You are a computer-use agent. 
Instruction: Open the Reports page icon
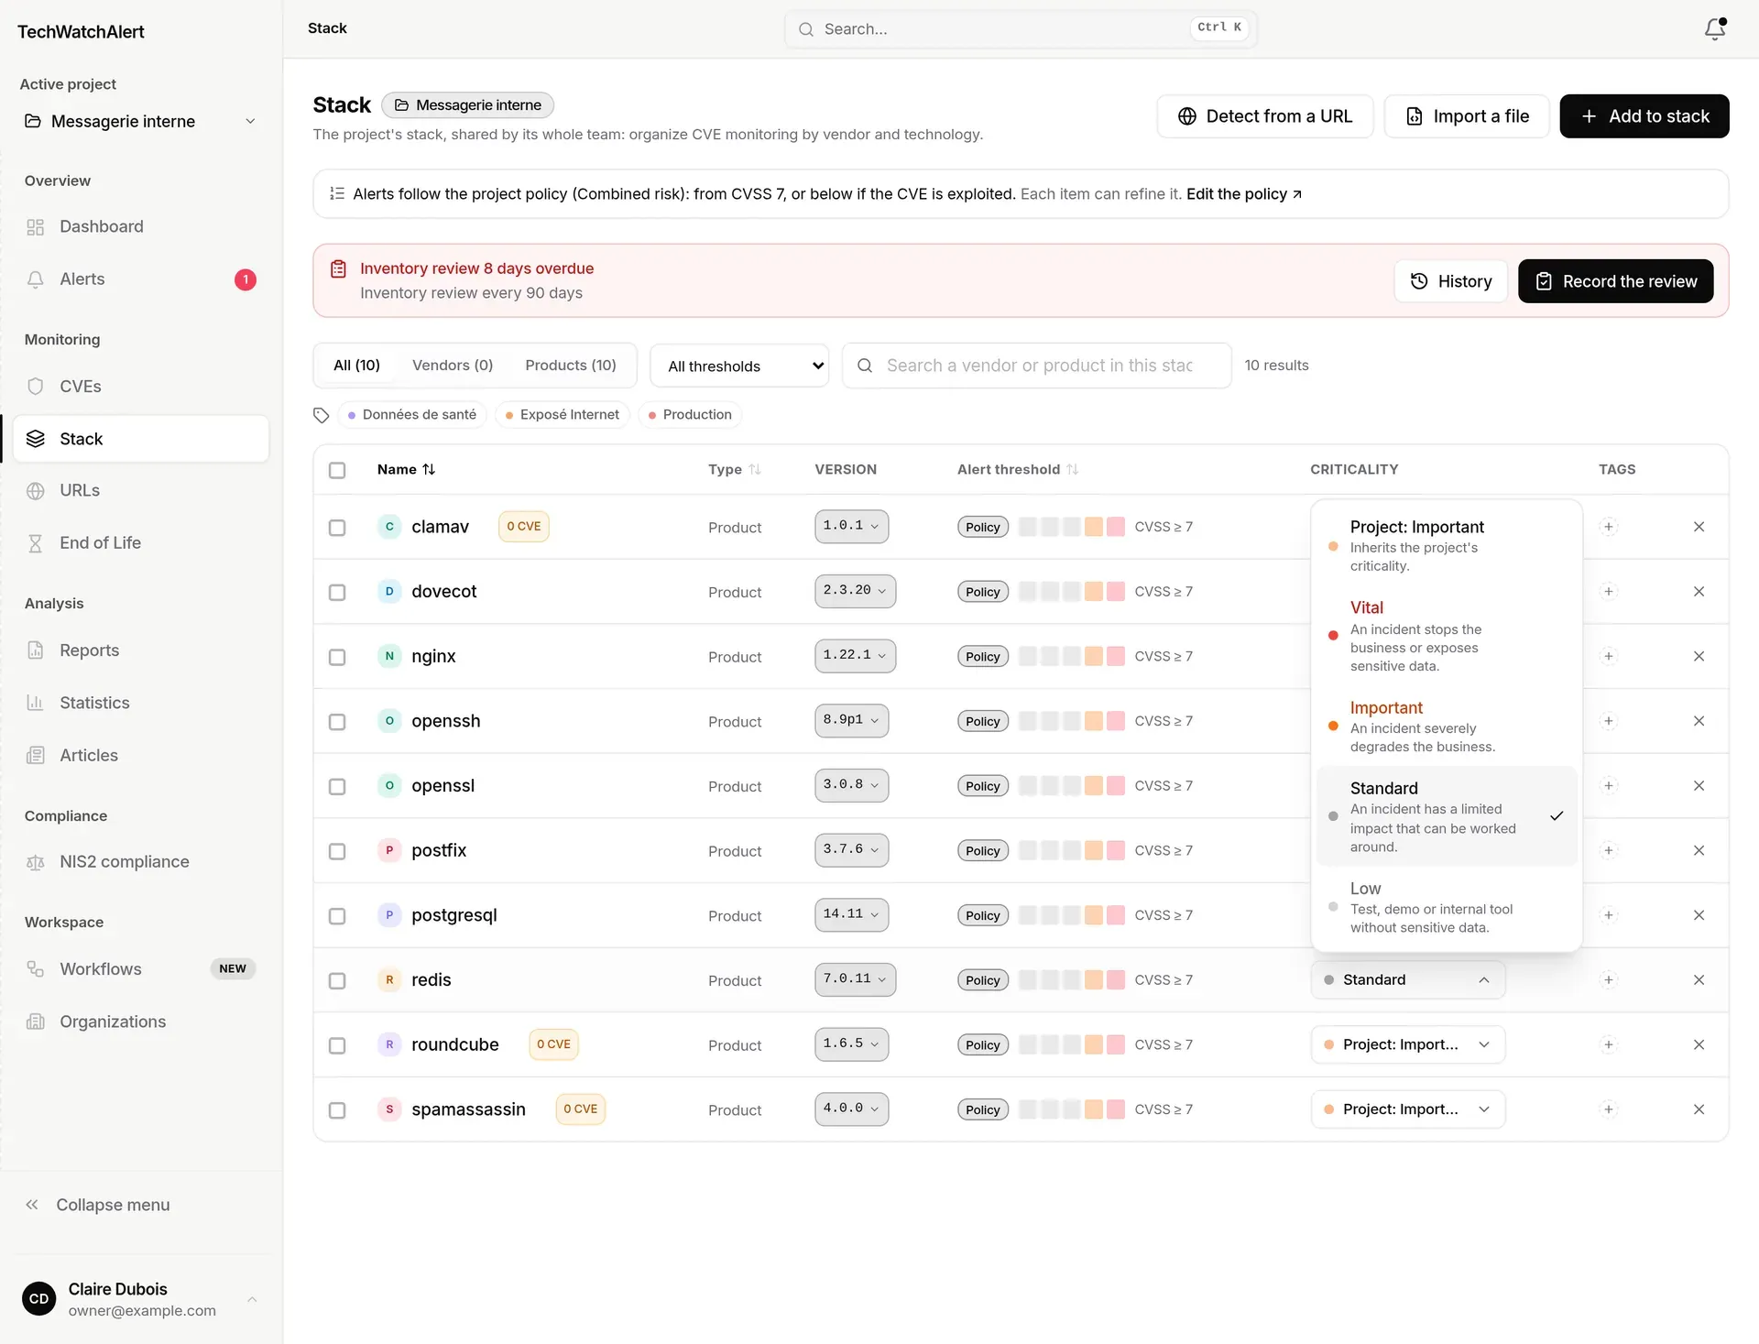pyautogui.click(x=36, y=650)
